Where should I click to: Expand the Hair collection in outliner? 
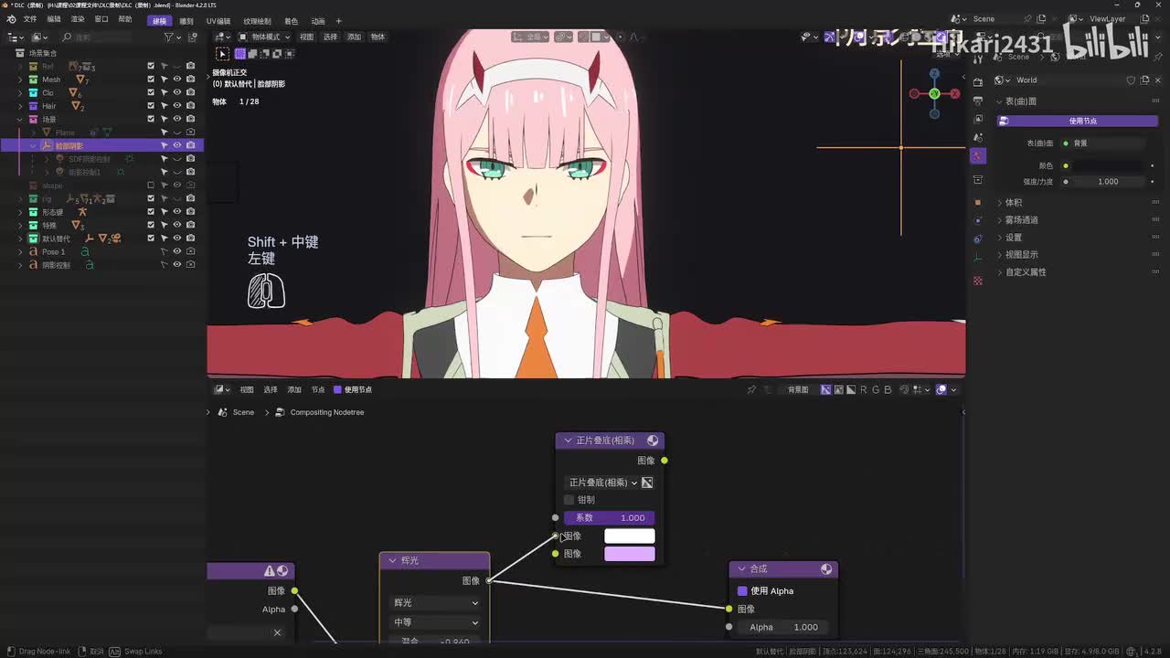tap(20, 106)
